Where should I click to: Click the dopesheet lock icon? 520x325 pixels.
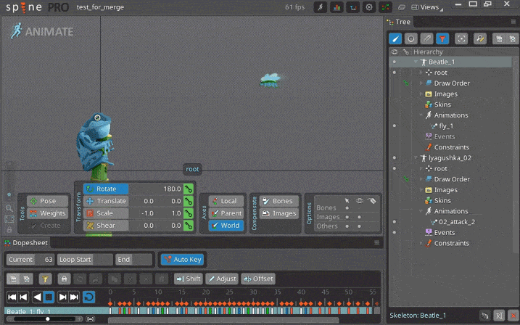pos(64,279)
